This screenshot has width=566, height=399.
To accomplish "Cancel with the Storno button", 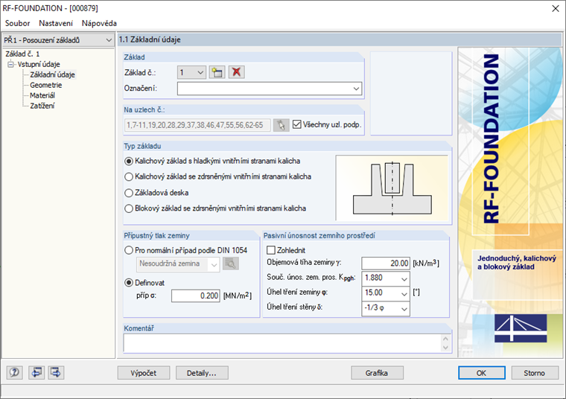I will coord(535,373).
